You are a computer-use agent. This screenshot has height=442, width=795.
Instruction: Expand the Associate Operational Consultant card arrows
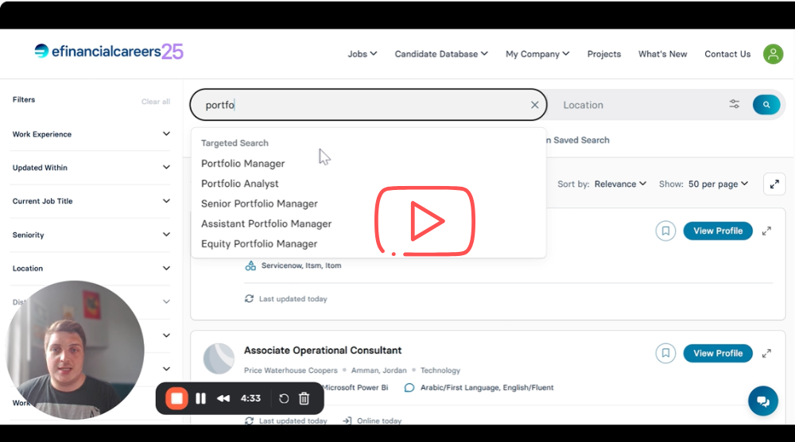tap(766, 353)
